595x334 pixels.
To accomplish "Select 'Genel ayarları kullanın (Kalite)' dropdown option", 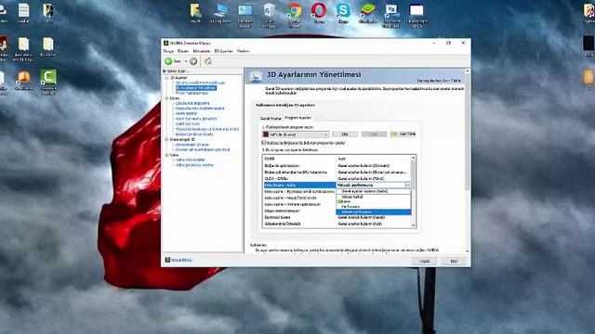I will (x=374, y=191).
